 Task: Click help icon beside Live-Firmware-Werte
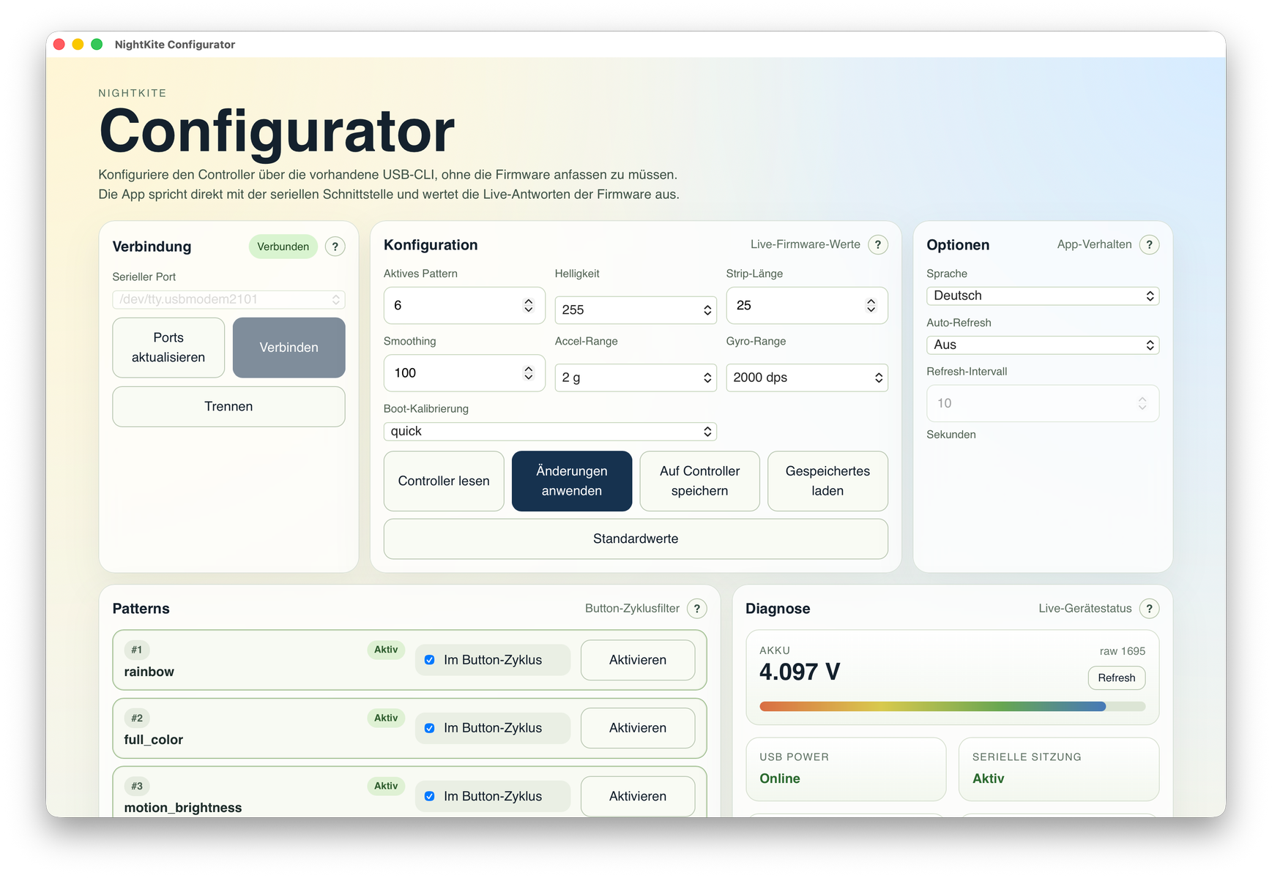pos(877,244)
